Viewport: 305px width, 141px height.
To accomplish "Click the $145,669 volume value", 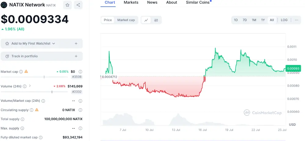I will point(75,86).
